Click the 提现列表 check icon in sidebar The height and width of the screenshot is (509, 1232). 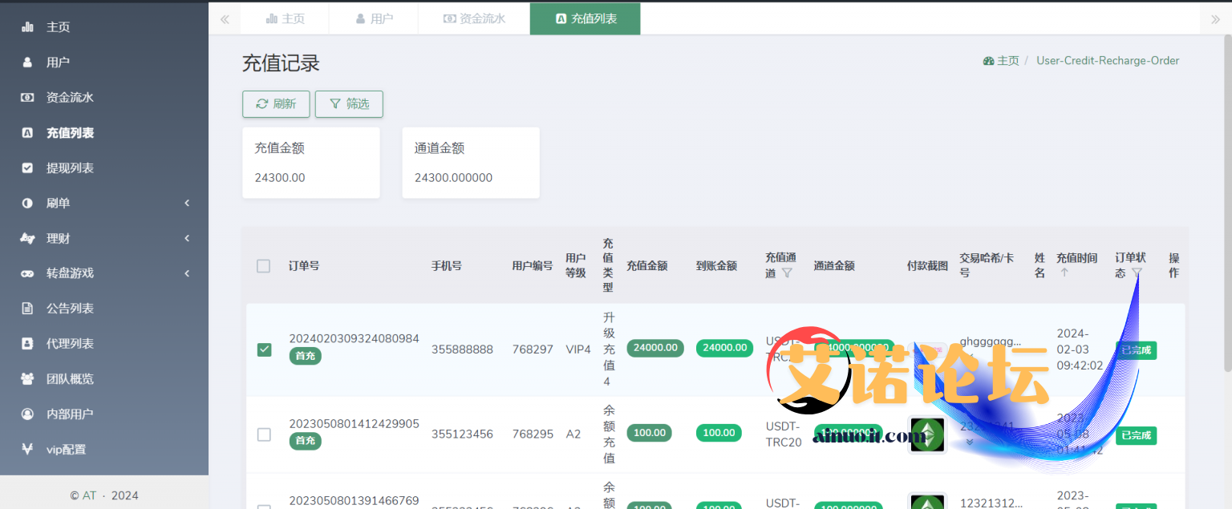click(x=27, y=168)
